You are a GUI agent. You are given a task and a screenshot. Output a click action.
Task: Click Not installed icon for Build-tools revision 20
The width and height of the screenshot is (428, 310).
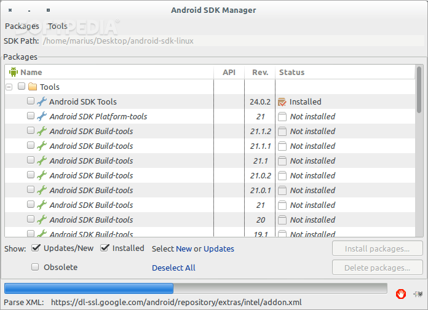tap(282, 220)
